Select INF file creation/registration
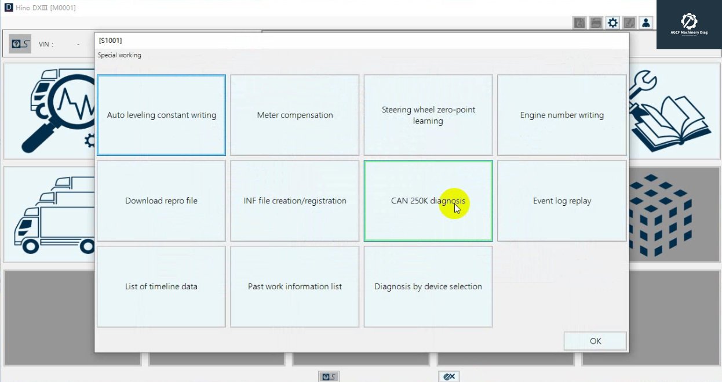 pyautogui.click(x=295, y=201)
